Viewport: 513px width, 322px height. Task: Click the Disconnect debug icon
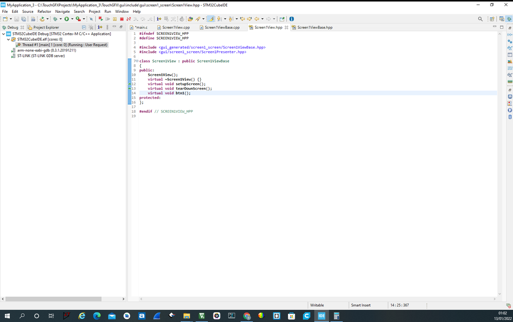pyautogui.click(x=128, y=19)
